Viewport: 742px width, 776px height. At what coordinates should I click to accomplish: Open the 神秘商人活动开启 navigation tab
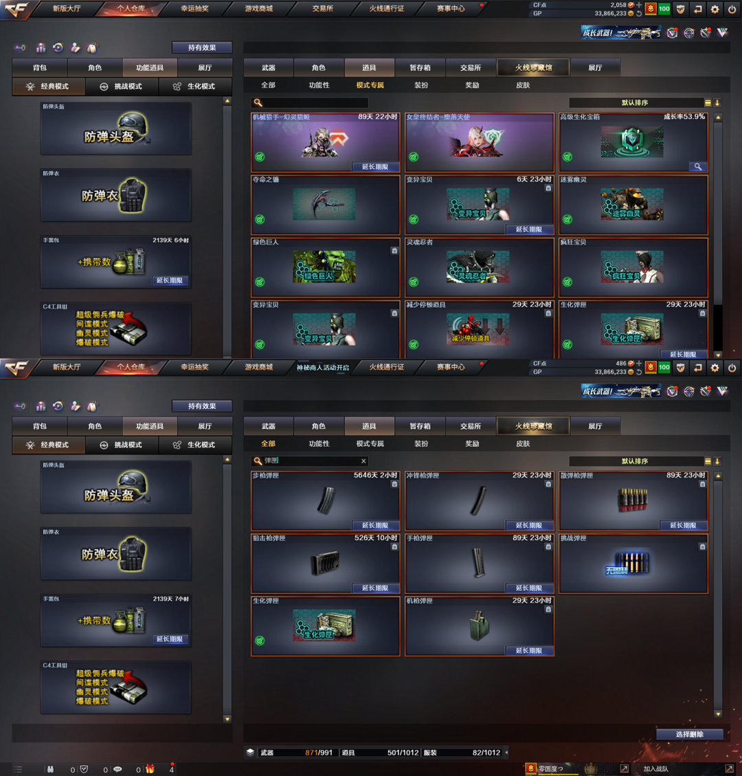(322, 367)
